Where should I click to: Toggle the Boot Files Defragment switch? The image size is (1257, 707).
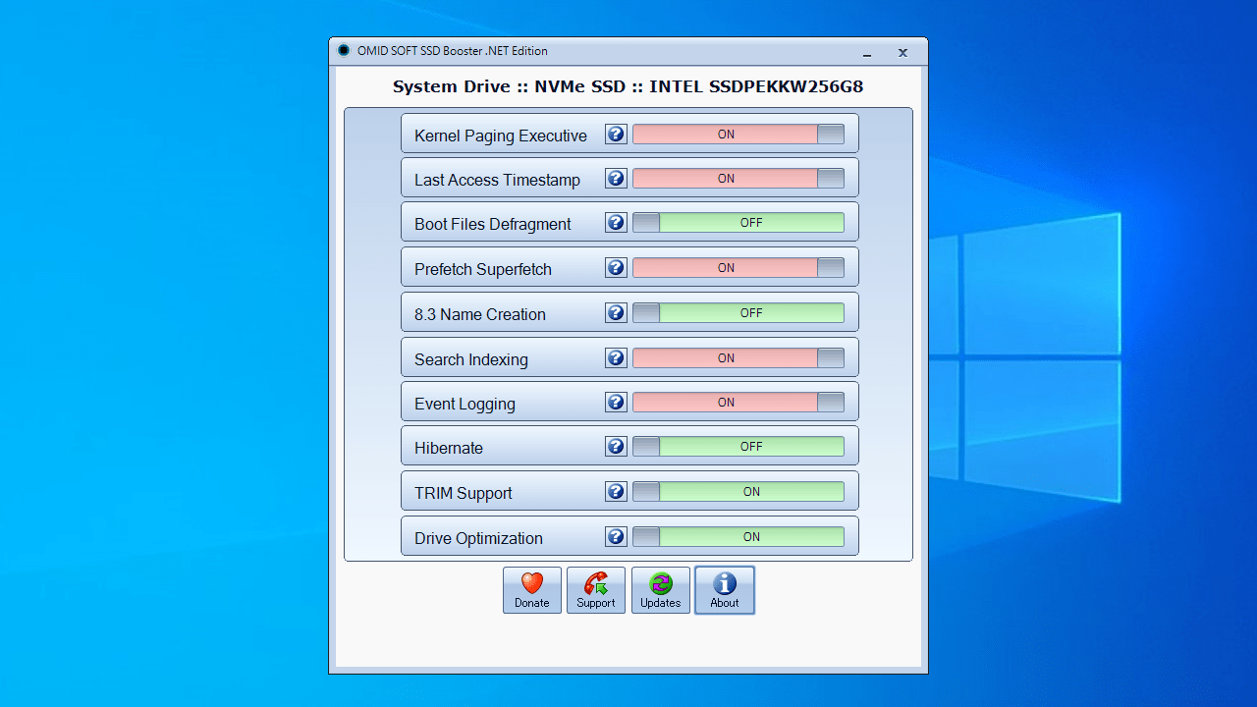click(x=738, y=223)
